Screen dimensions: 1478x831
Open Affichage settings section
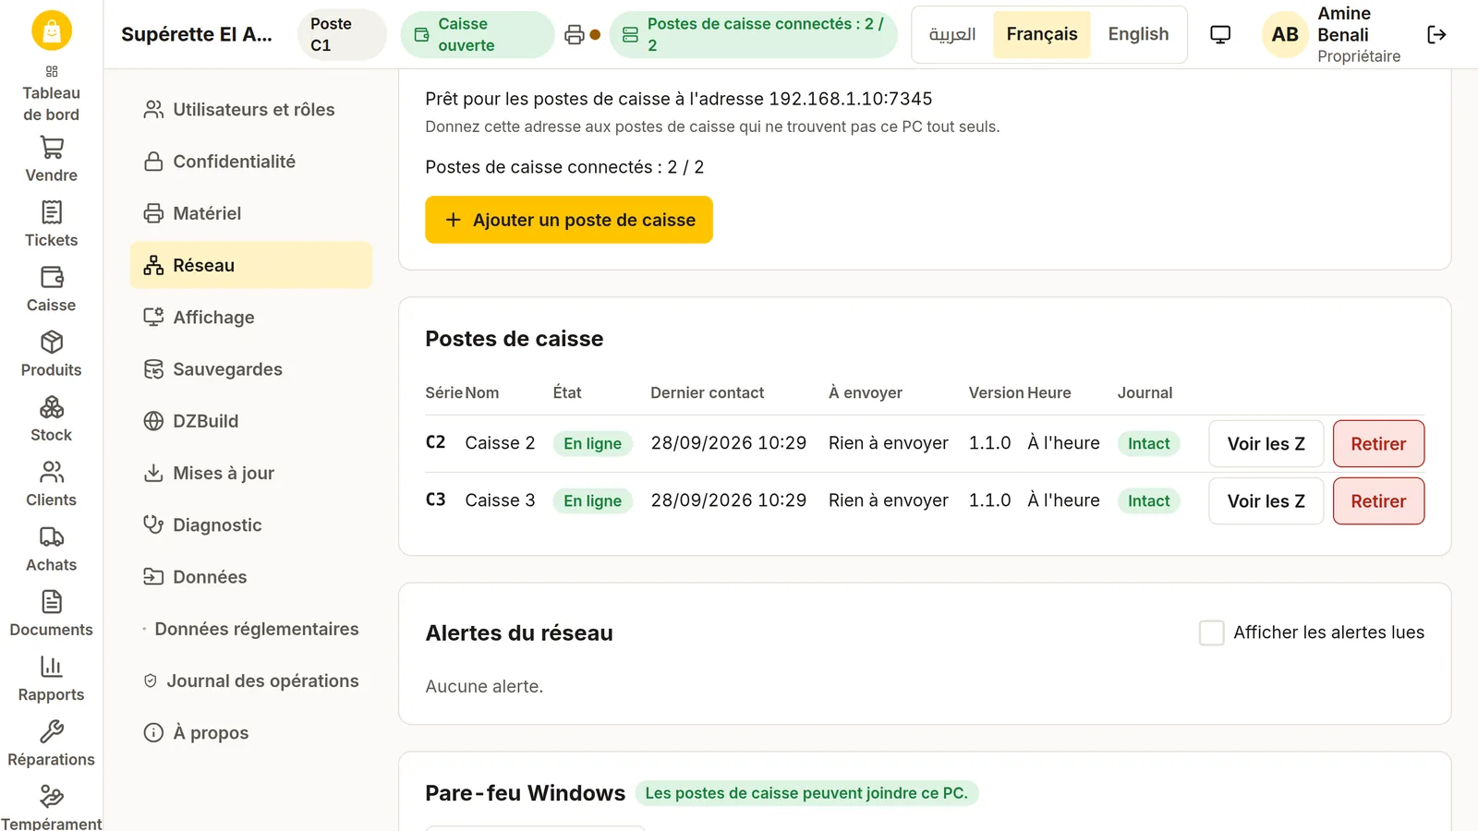[x=251, y=318]
